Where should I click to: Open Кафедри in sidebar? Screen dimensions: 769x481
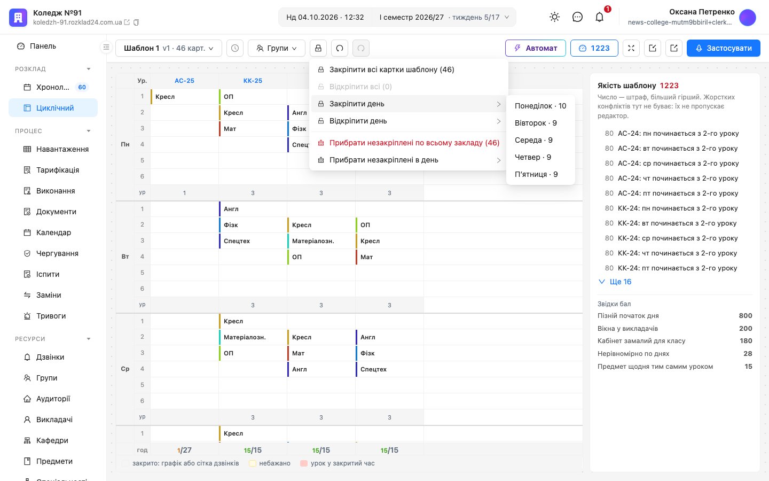tap(53, 440)
